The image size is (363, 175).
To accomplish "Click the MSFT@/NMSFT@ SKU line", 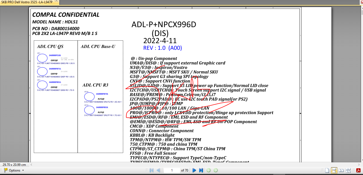I will 174,72.
